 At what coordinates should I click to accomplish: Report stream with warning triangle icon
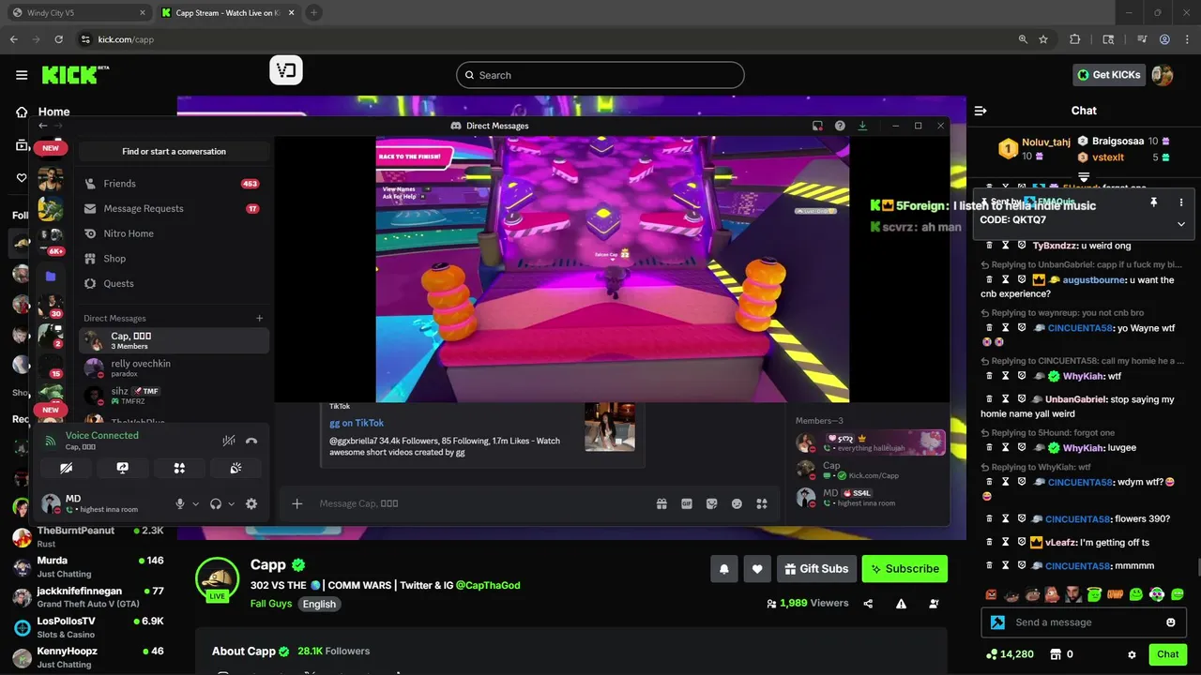902,604
